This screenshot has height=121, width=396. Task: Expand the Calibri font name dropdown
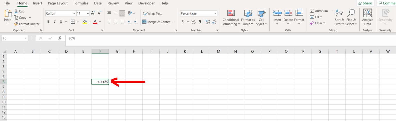click(74, 13)
